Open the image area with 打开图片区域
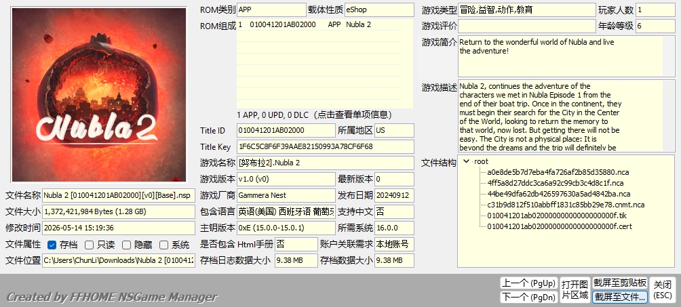681x307 pixels. click(575, 290)
